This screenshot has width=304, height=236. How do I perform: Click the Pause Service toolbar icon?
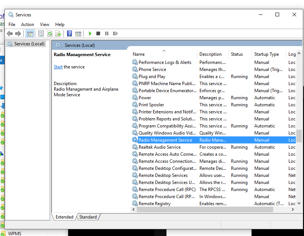click(x=107, y=33)
